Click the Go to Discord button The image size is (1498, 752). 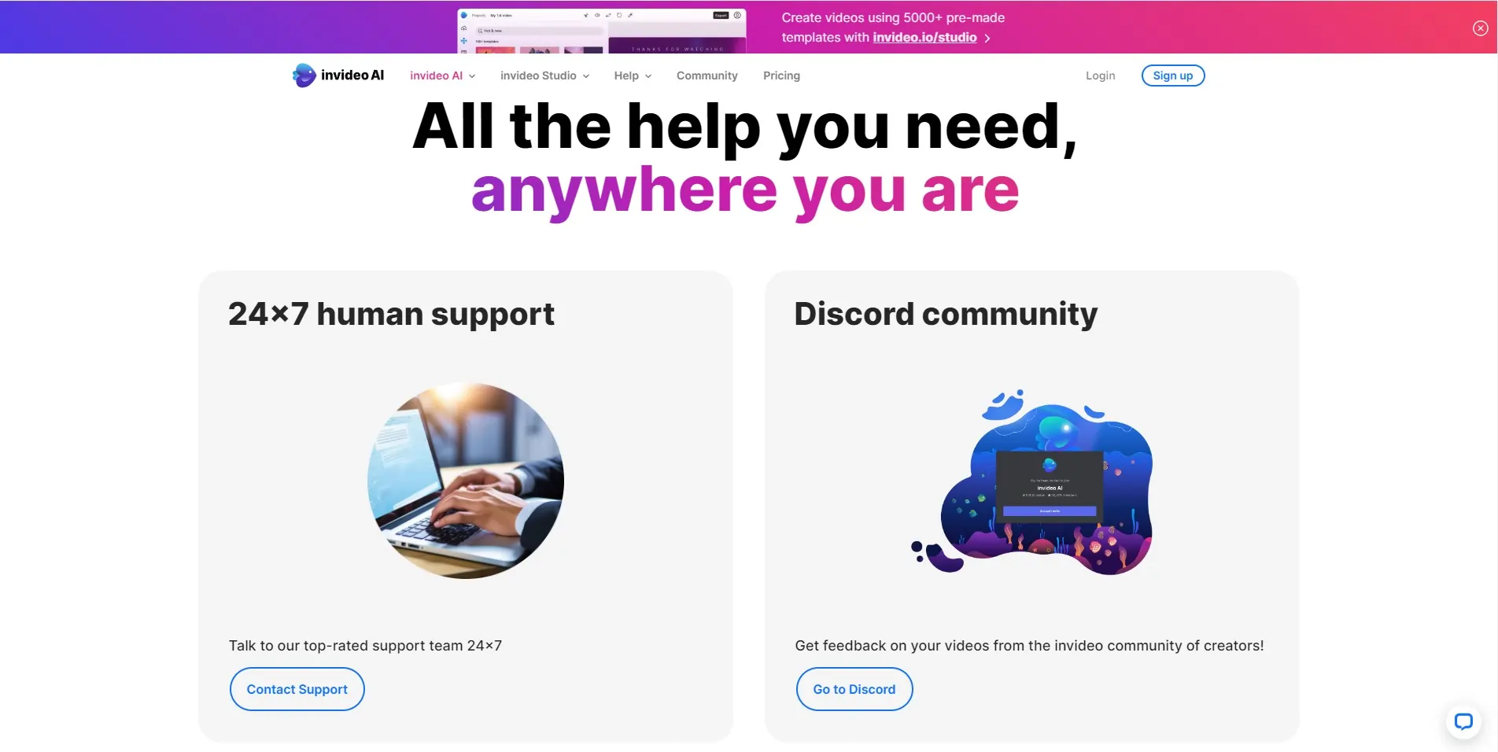pos(854,689)
